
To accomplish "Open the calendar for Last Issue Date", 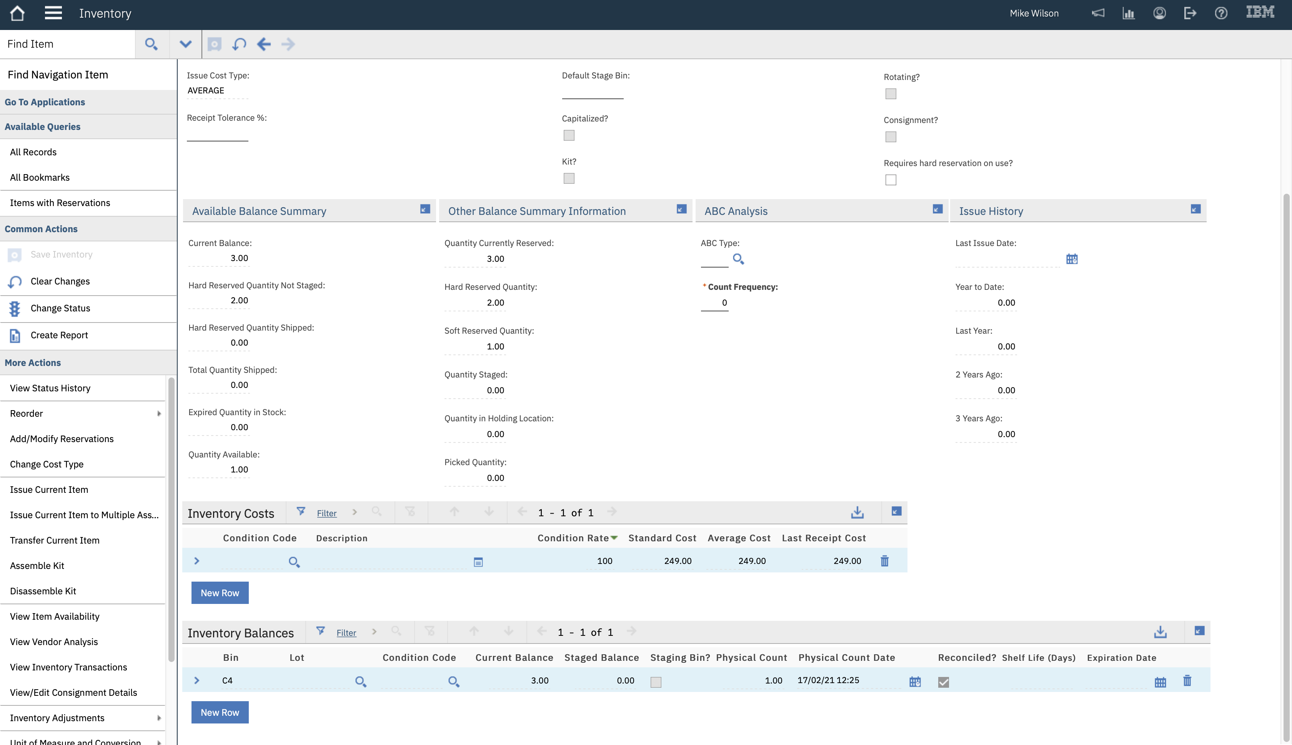I will point(1072,259).
